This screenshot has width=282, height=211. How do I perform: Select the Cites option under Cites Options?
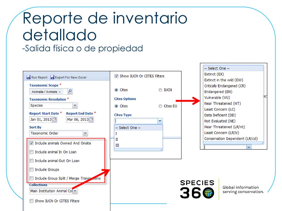click(x=116, y=106)
